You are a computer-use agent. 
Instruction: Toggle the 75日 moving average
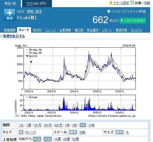[48, 139]
